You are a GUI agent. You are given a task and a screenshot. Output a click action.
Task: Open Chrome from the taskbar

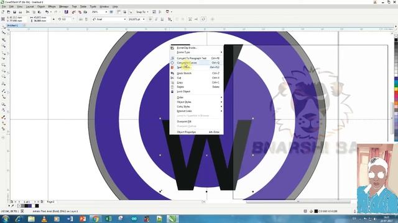click(95, 219)
